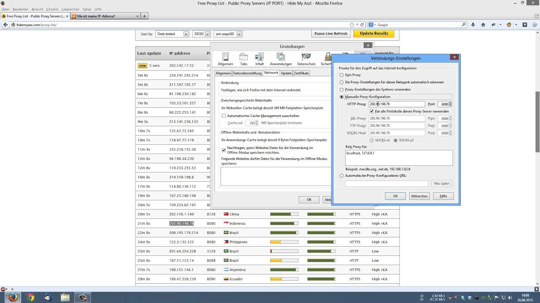Open the Tabs settings pane
The width and height of the screenshot is (540, 303).
point(243,58)
